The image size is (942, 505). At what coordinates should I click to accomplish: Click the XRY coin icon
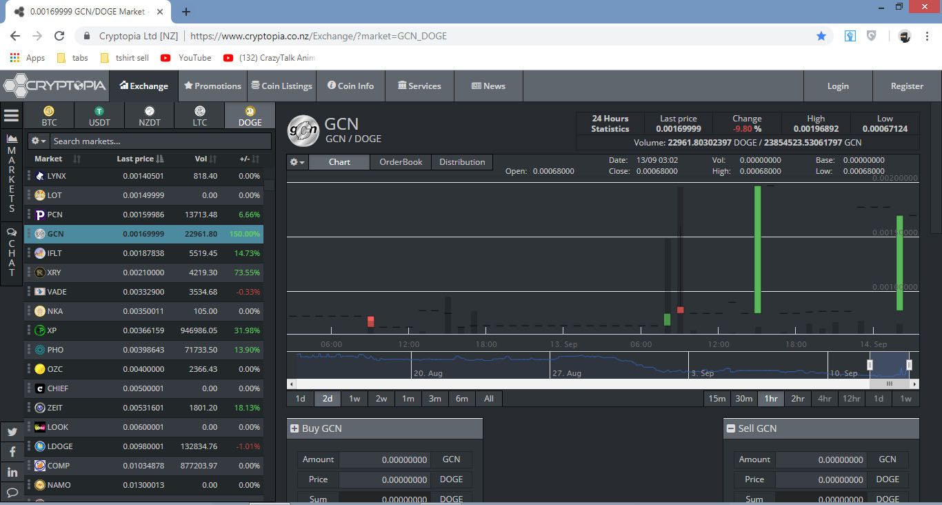[x=40, y=273]
